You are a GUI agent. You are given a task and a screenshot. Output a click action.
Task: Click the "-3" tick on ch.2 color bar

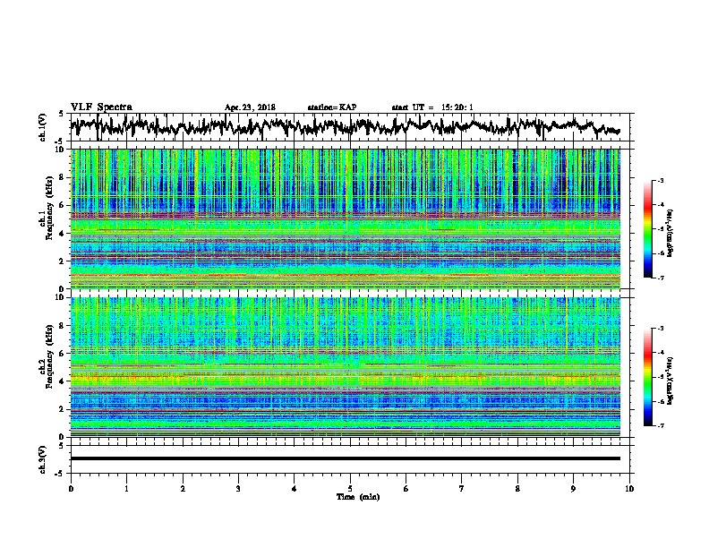(x=661, y=329)
